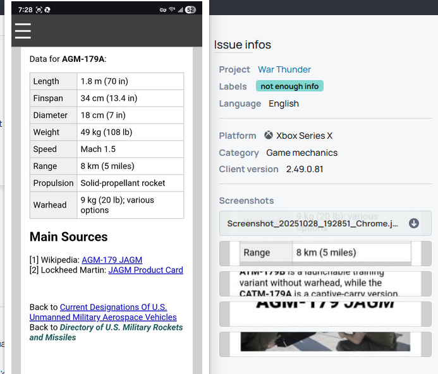The image size is (438, 374).
Task: Tap the cellular signal icon
Action: (x=180, y=10)
